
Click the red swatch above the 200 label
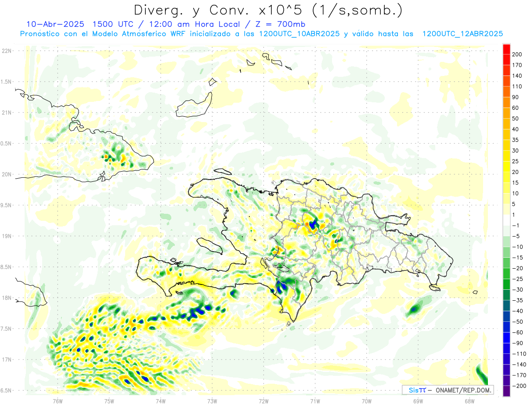point(507,49)
